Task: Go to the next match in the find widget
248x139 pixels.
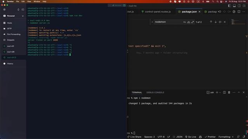Action: [215, 22]
